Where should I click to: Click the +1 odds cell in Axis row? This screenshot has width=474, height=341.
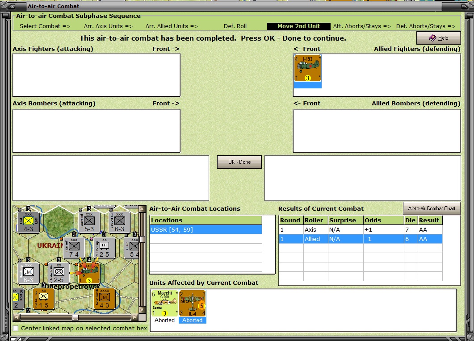pyautogui.click(x=384, y=229)
